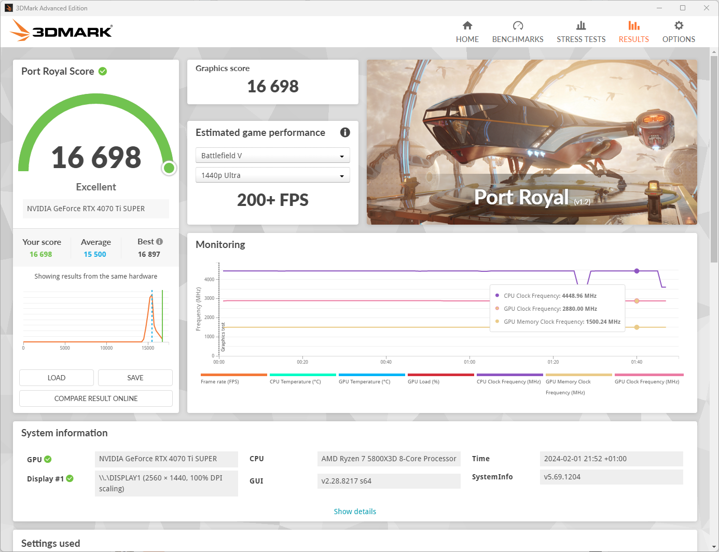The width and height of the screenshot is (719, 552).
Task: Click the Display #1 resolution field
Action: point(167,483)
